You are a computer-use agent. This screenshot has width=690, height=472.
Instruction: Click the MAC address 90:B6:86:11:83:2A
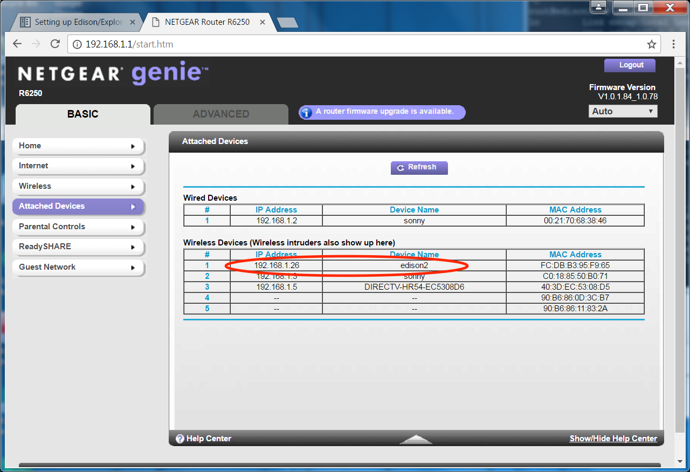(575, 309)
